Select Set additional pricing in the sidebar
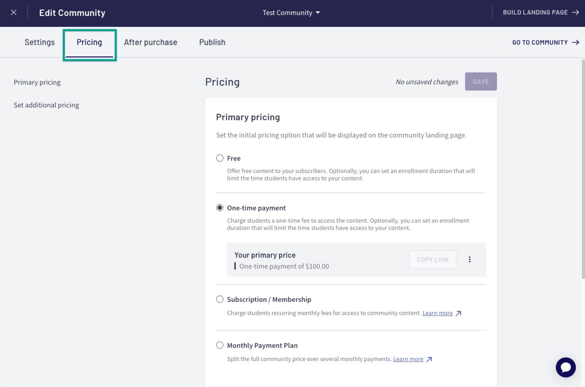Viewport: 585px width, 387px height. click(46, 105)
